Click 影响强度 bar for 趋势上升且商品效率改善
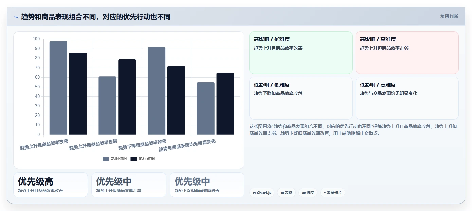Image resolution: width=472 pixels, height=211 pixels. (58, 88)
